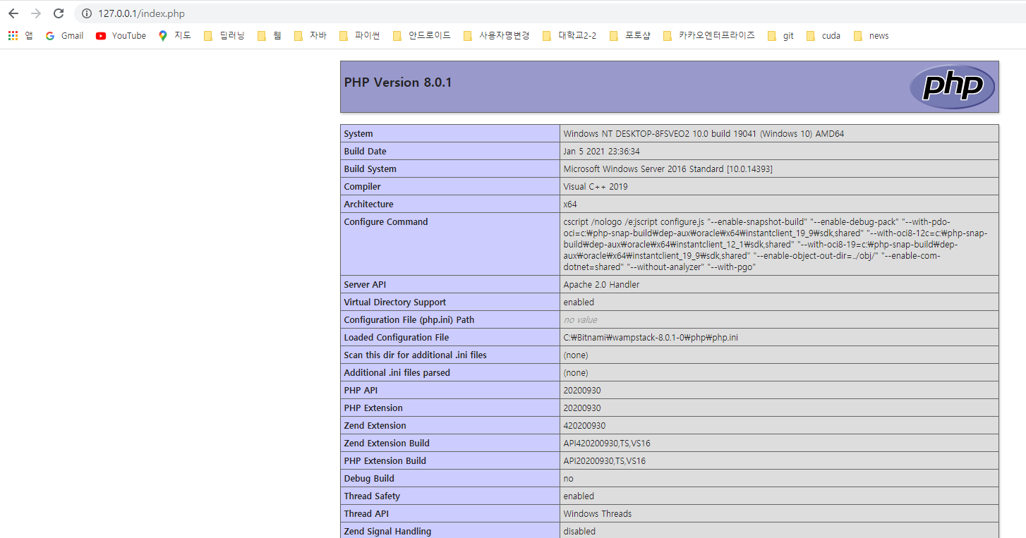The height and width of the screenshot is (538, 1026).
Task: Click the System row label
Action: [358, 134]
